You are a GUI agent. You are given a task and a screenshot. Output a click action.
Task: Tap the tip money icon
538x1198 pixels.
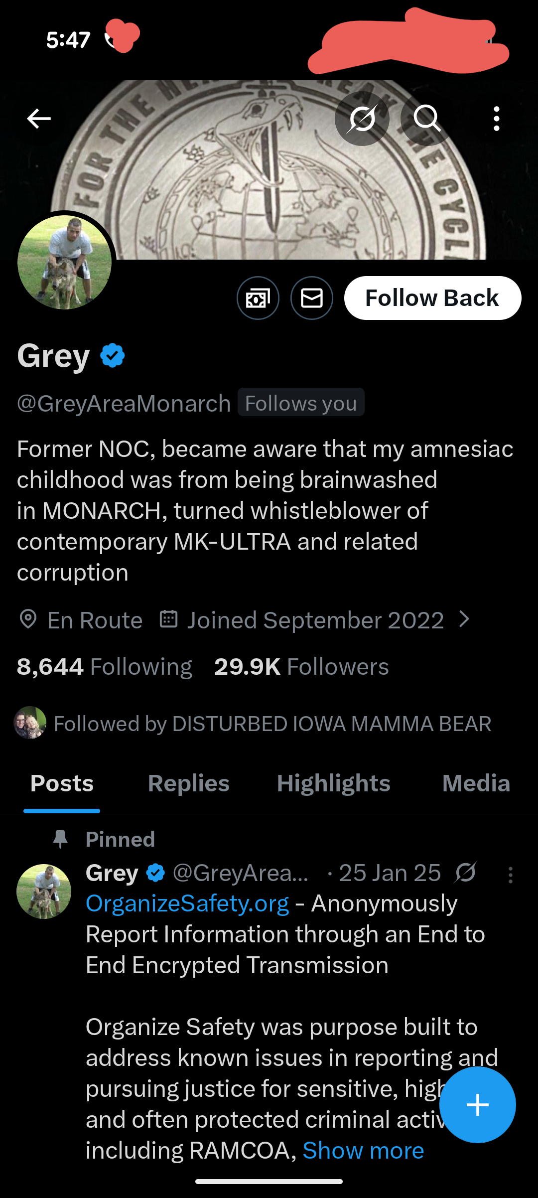point(258,298)
